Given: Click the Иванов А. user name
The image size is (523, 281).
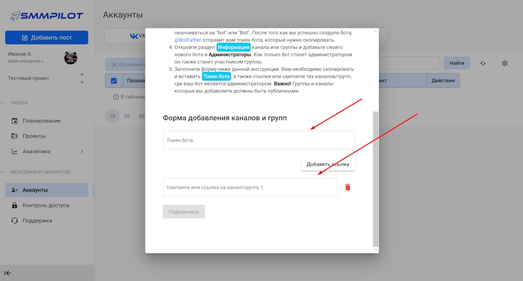Looking at the screenshot, I should pos(20,54).
